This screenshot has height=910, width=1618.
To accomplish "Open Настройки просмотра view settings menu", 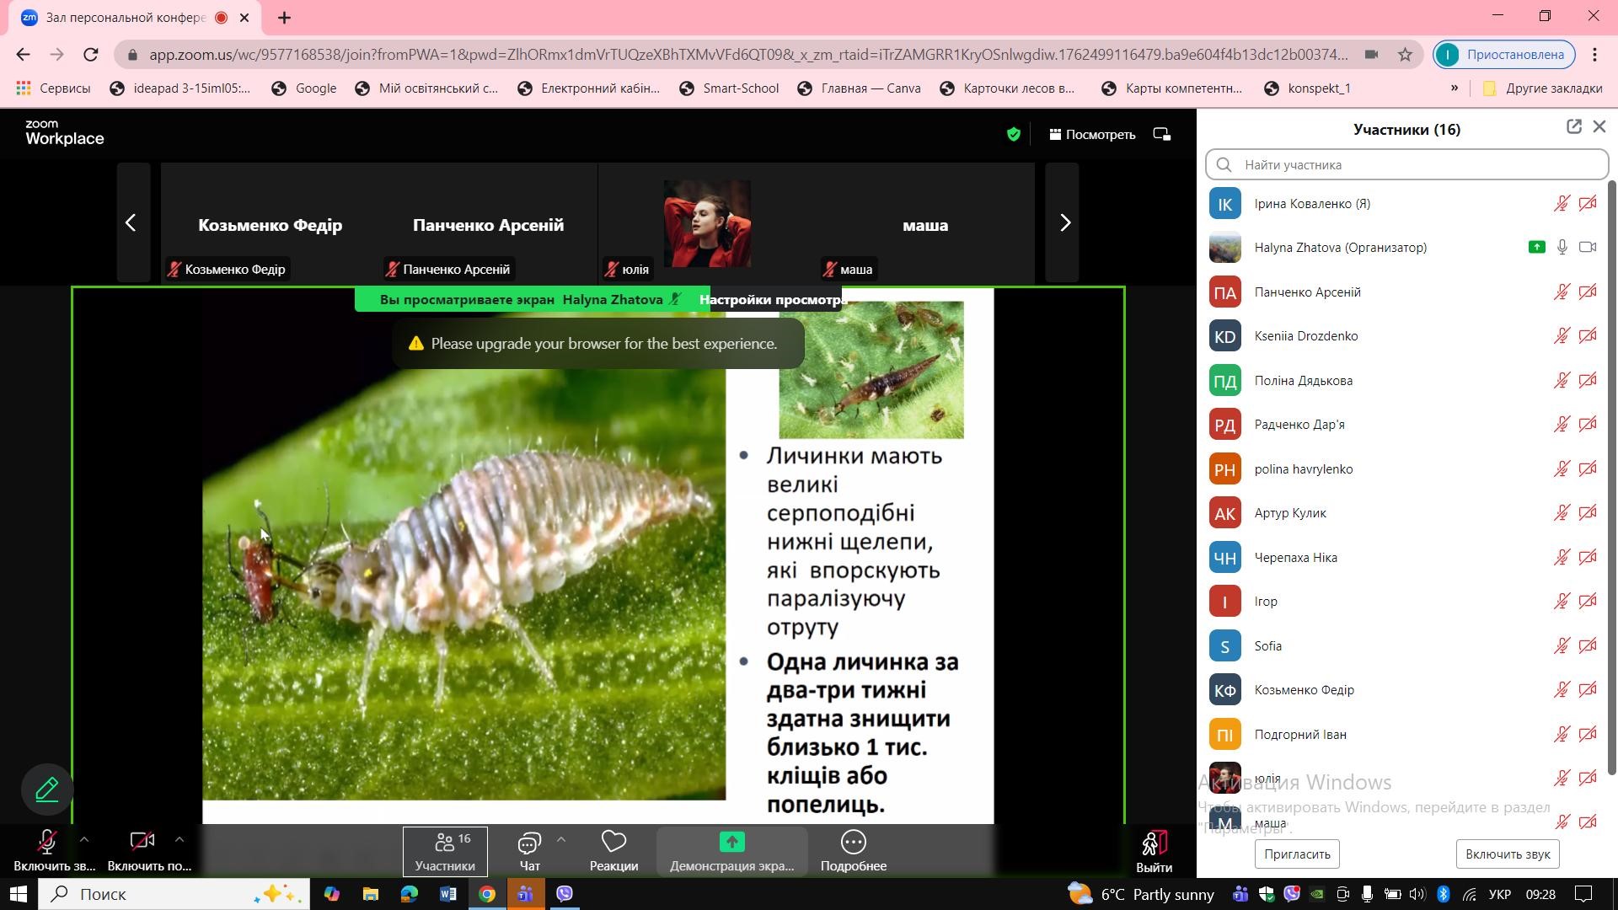I will click(773, 300).
